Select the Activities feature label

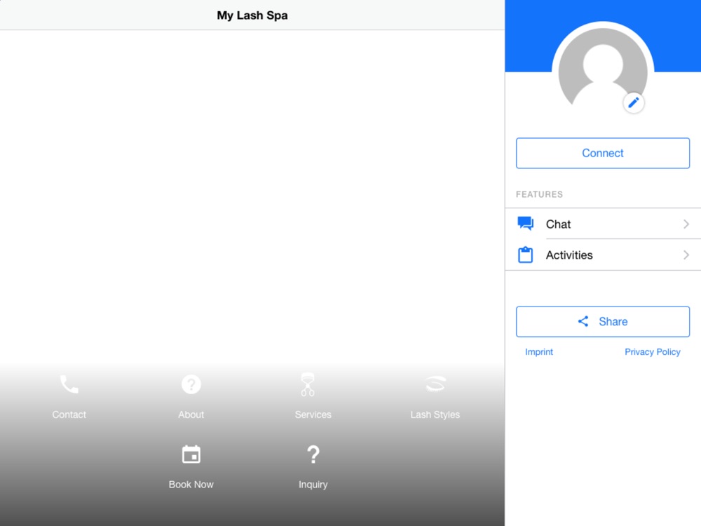click(569, 255)
